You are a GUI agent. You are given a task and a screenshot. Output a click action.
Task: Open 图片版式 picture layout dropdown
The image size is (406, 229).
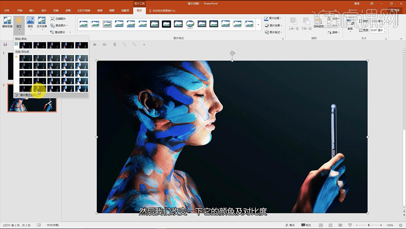click(273, 32)
